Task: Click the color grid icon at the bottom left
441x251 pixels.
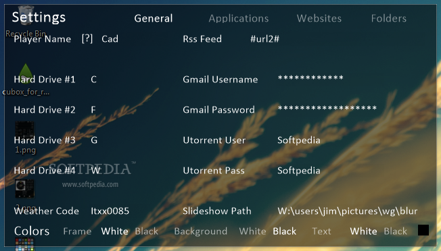Action: 25,244
